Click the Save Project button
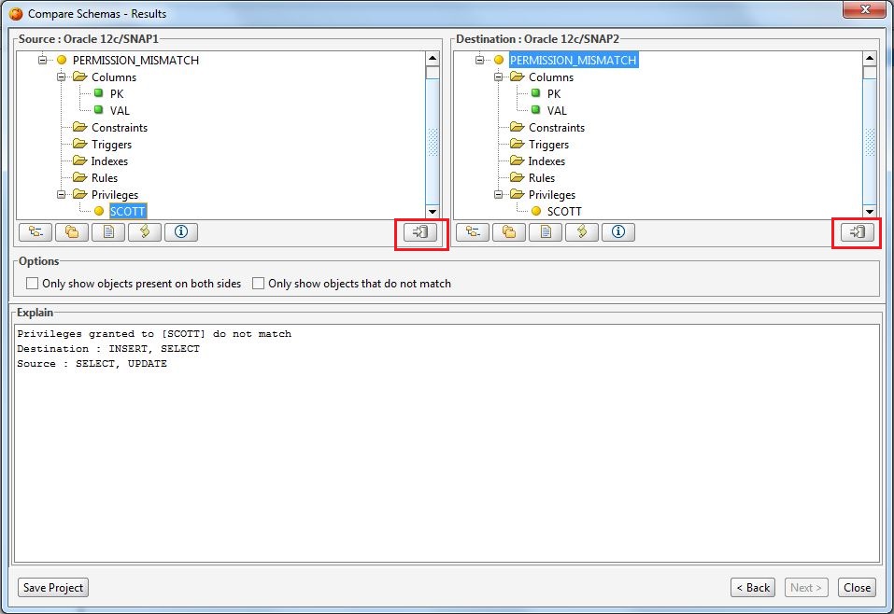The height and width of the screenshot is (614, 894). tap(53, 587)
